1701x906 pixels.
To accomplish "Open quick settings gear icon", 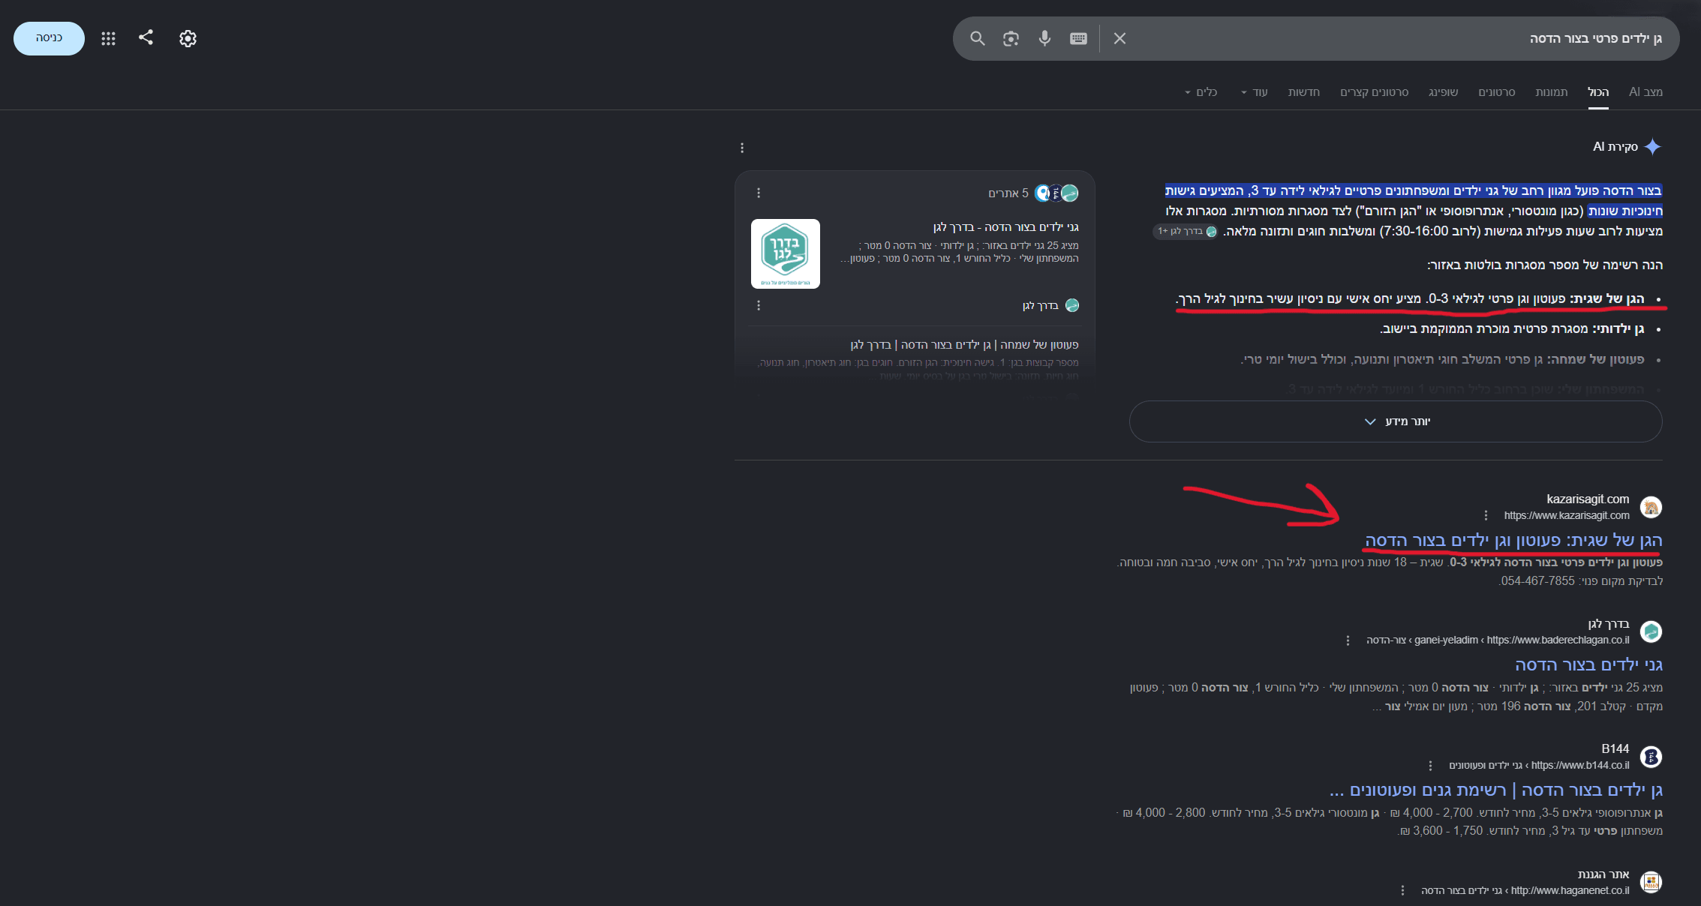I will [x=188, y=38].
